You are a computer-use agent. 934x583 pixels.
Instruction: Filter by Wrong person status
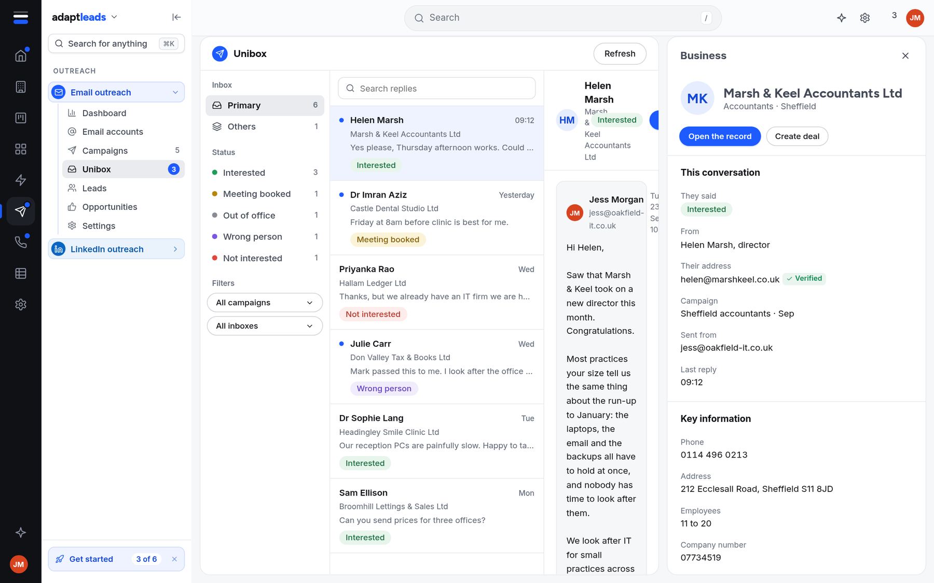click(x=265, y=237)
